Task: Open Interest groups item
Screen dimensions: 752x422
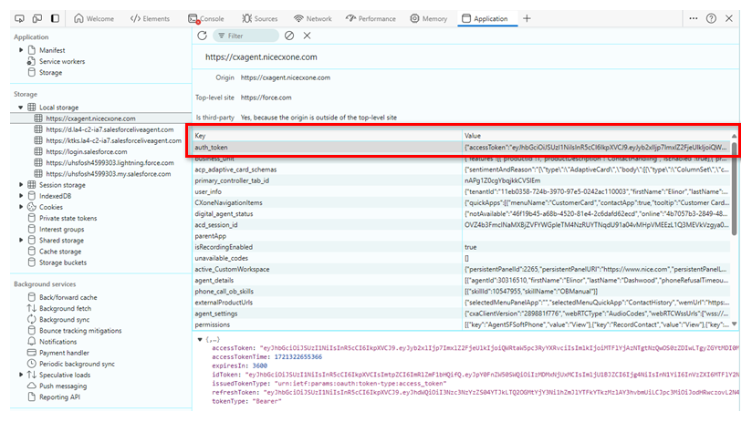Action: coord(61,230)
